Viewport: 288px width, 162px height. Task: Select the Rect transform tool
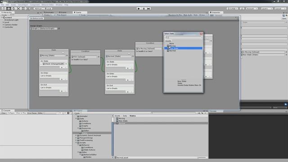(x=23, y=9)
